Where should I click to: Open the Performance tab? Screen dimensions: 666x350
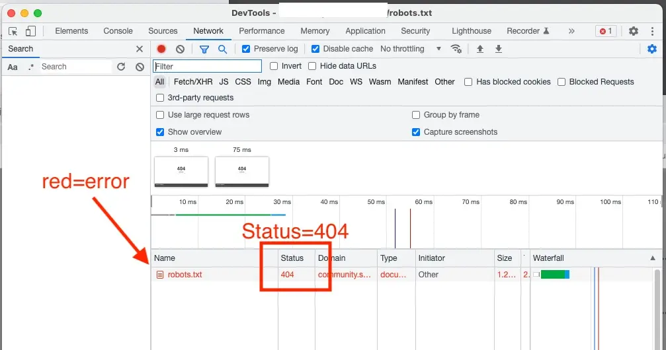click(262, 31)
